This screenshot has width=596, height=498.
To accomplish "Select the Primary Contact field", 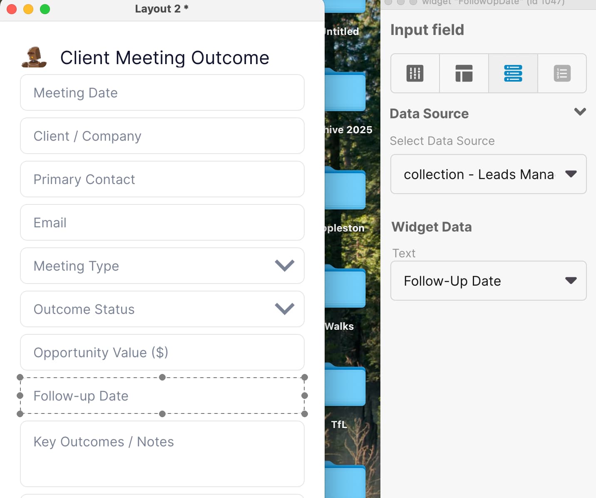I will 162,179.
